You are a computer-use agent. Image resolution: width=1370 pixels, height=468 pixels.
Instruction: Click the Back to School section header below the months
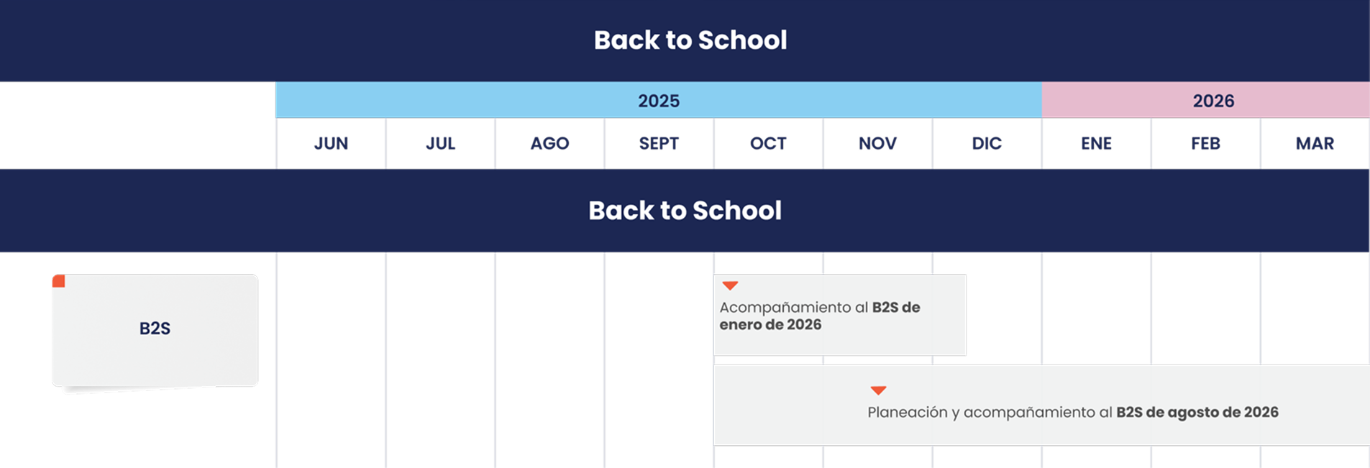[685, 211]
